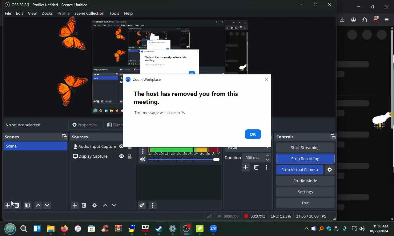Mute the audio track speaker icon
Screen dimensions: 394x236
[143, 159]
